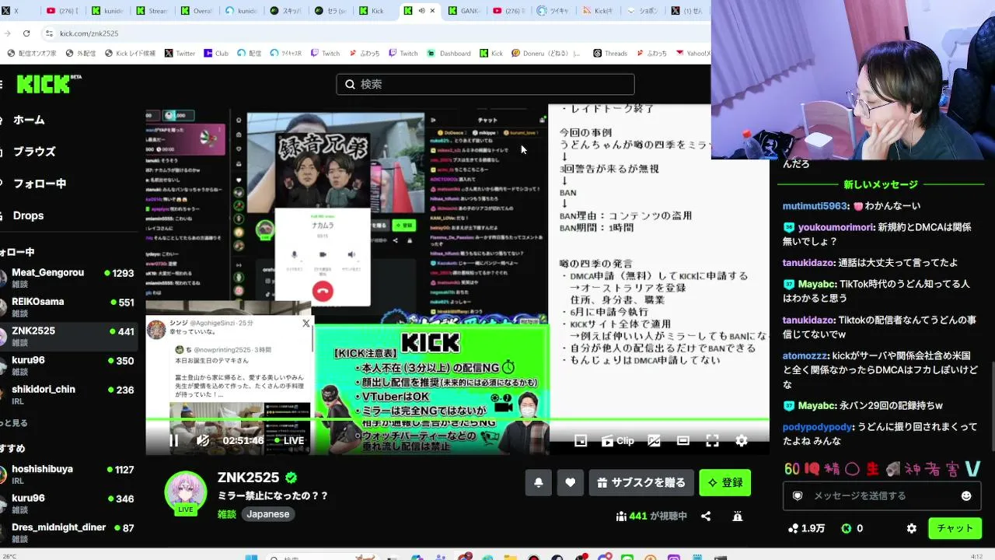Insert the teal V chat emote
Screen dimensions: 995x560
click(973, 469)
